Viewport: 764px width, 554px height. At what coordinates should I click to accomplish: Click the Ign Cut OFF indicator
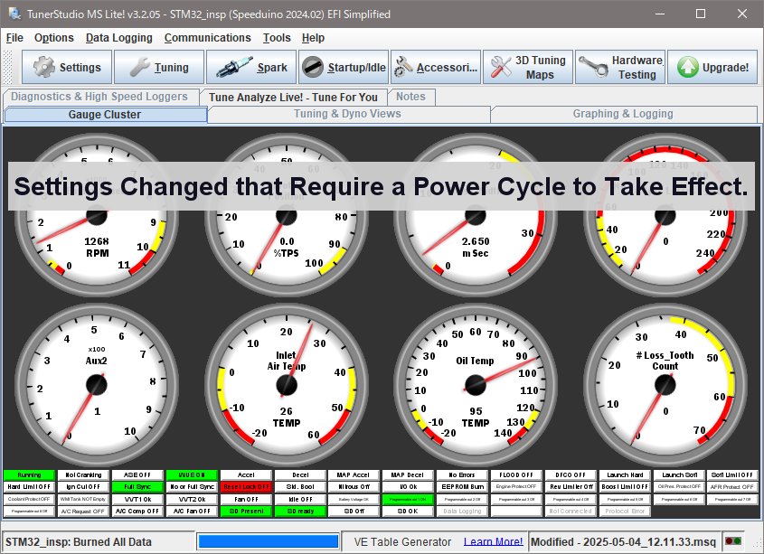coord(83,486)
